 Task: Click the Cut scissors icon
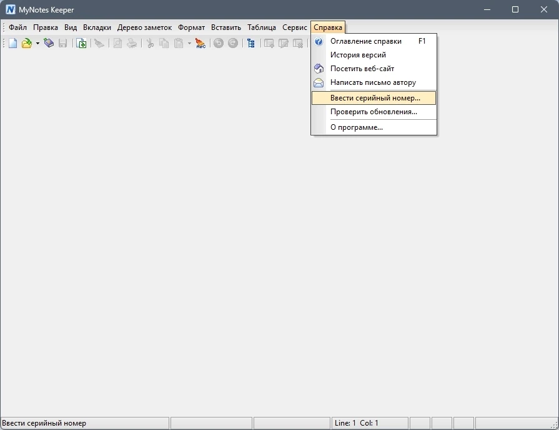click(150, 44)
